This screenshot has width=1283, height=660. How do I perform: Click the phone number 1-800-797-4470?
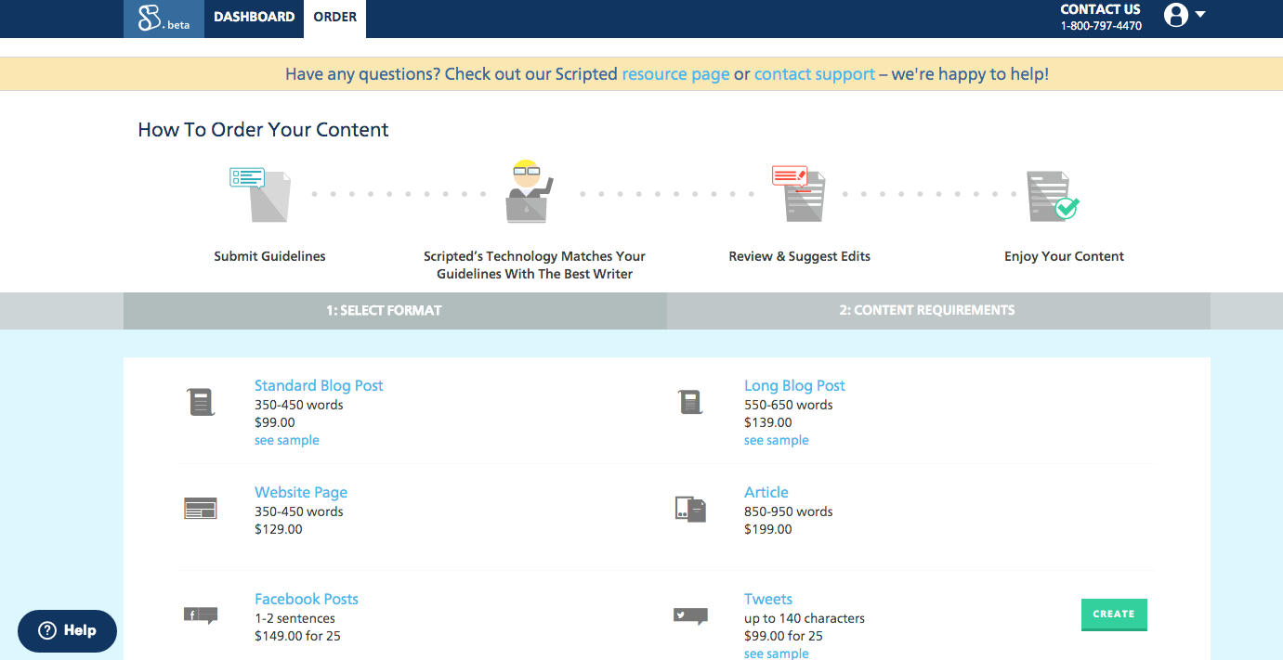(x=1101, y=26)
